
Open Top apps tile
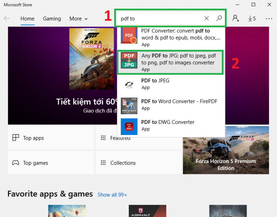click(50, 138)
